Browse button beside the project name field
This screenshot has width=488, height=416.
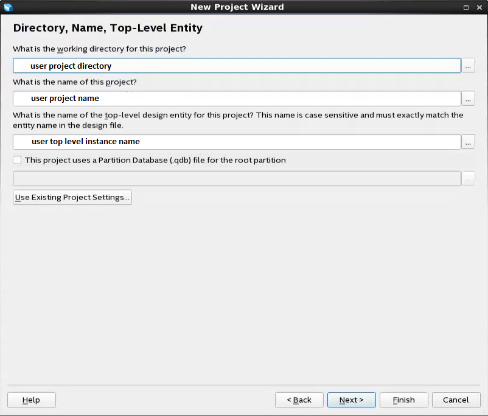(x=468, y=99)
